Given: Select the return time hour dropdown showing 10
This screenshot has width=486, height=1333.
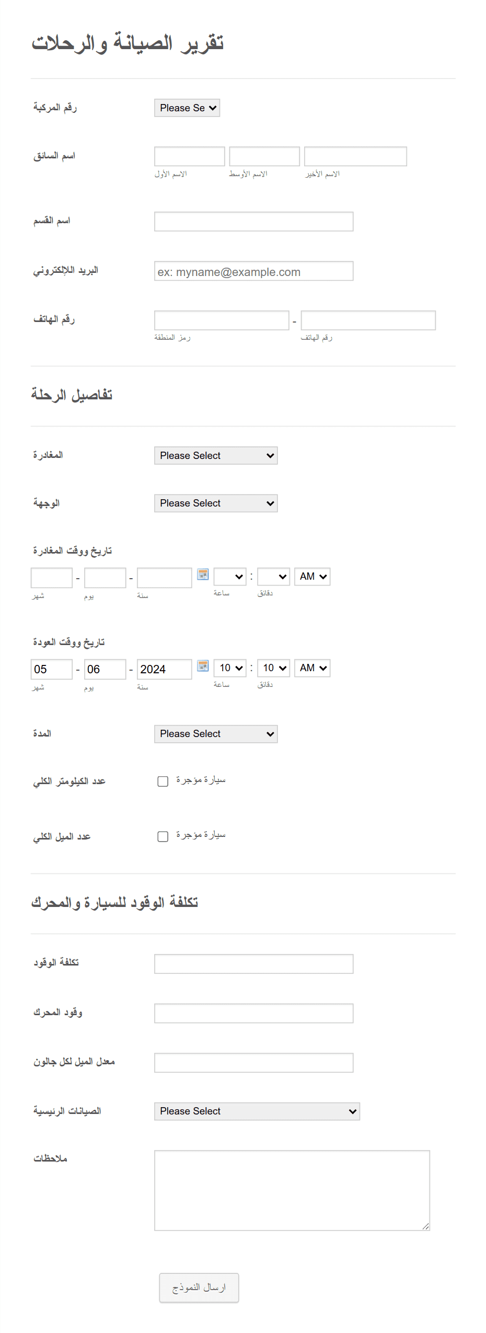Looking at the screenshot, I should click(x=230, y=668).
